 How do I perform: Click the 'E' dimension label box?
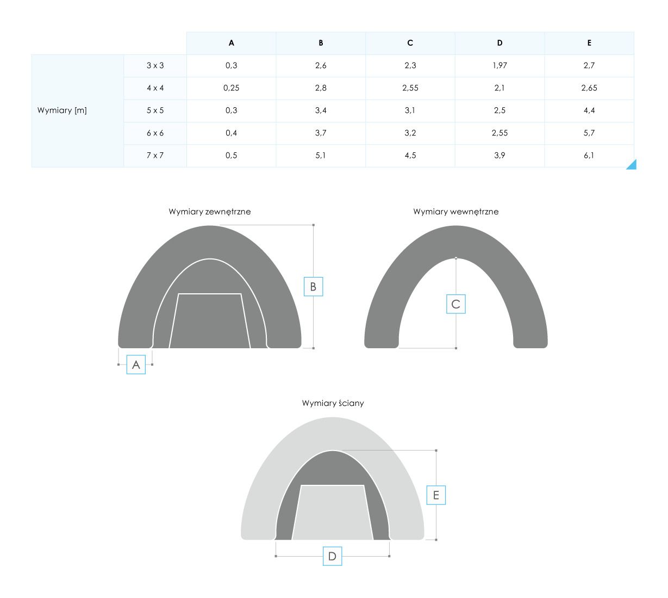[x=436, y=495]
